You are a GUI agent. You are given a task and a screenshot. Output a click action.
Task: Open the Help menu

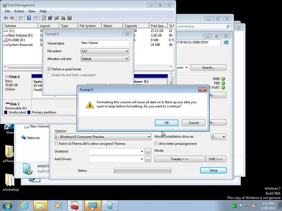(x=43, y=11)
